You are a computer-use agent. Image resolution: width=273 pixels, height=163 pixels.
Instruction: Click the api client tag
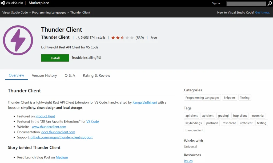[191, 116]
